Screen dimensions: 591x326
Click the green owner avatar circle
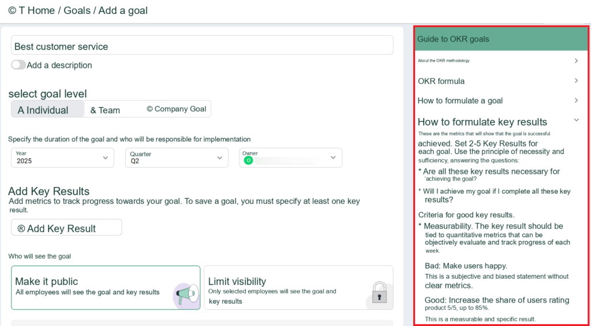pos(248,161)
